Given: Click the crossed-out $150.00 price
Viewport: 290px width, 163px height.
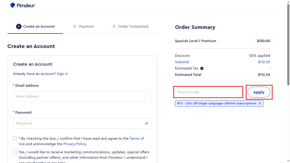Looking at the screenshot, I should tap(263, 41).
